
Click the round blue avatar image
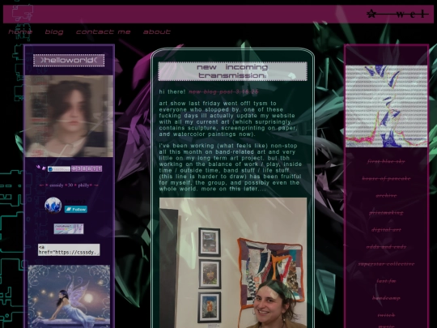53,205
